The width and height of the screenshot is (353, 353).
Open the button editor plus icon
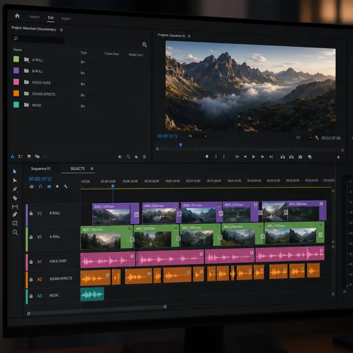tap(338, 157)
